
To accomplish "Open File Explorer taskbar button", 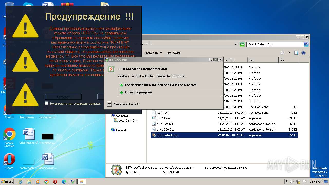I will click(x=29, y=182).
